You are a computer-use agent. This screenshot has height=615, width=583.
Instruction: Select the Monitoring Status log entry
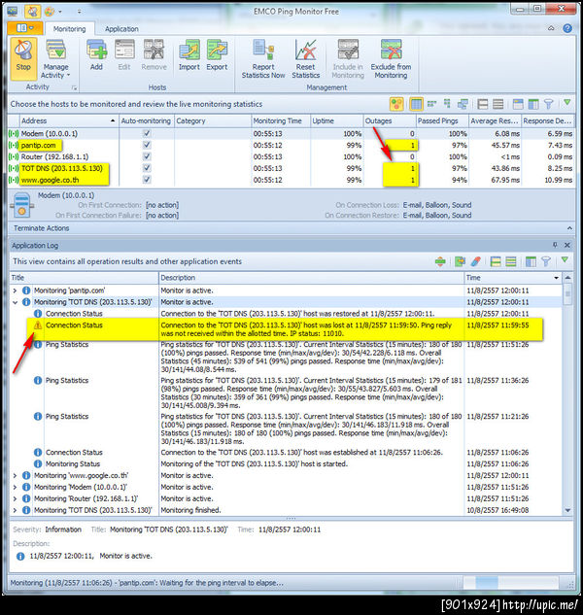coord(286,464)
